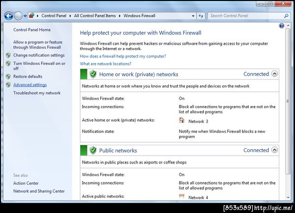Click shield icon beside Change notification settings
The width and height of the screenshot is (295, 213).
tap(8, 55)
